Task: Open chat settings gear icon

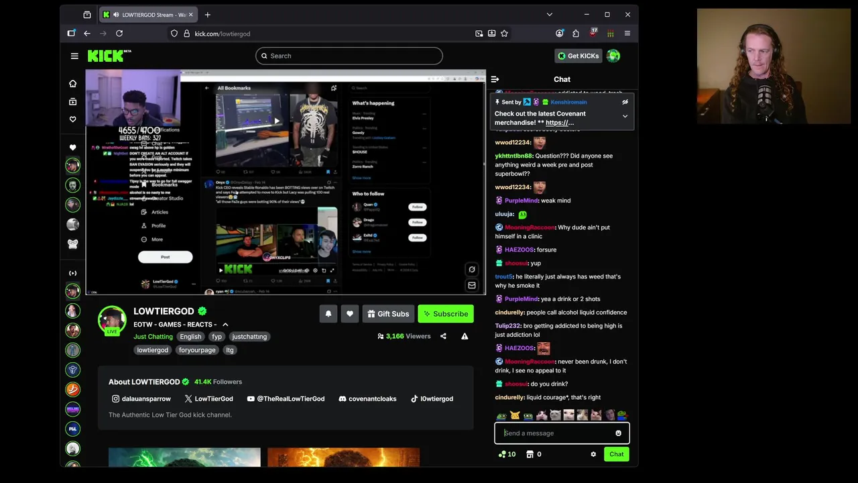Action: [593, 454]
